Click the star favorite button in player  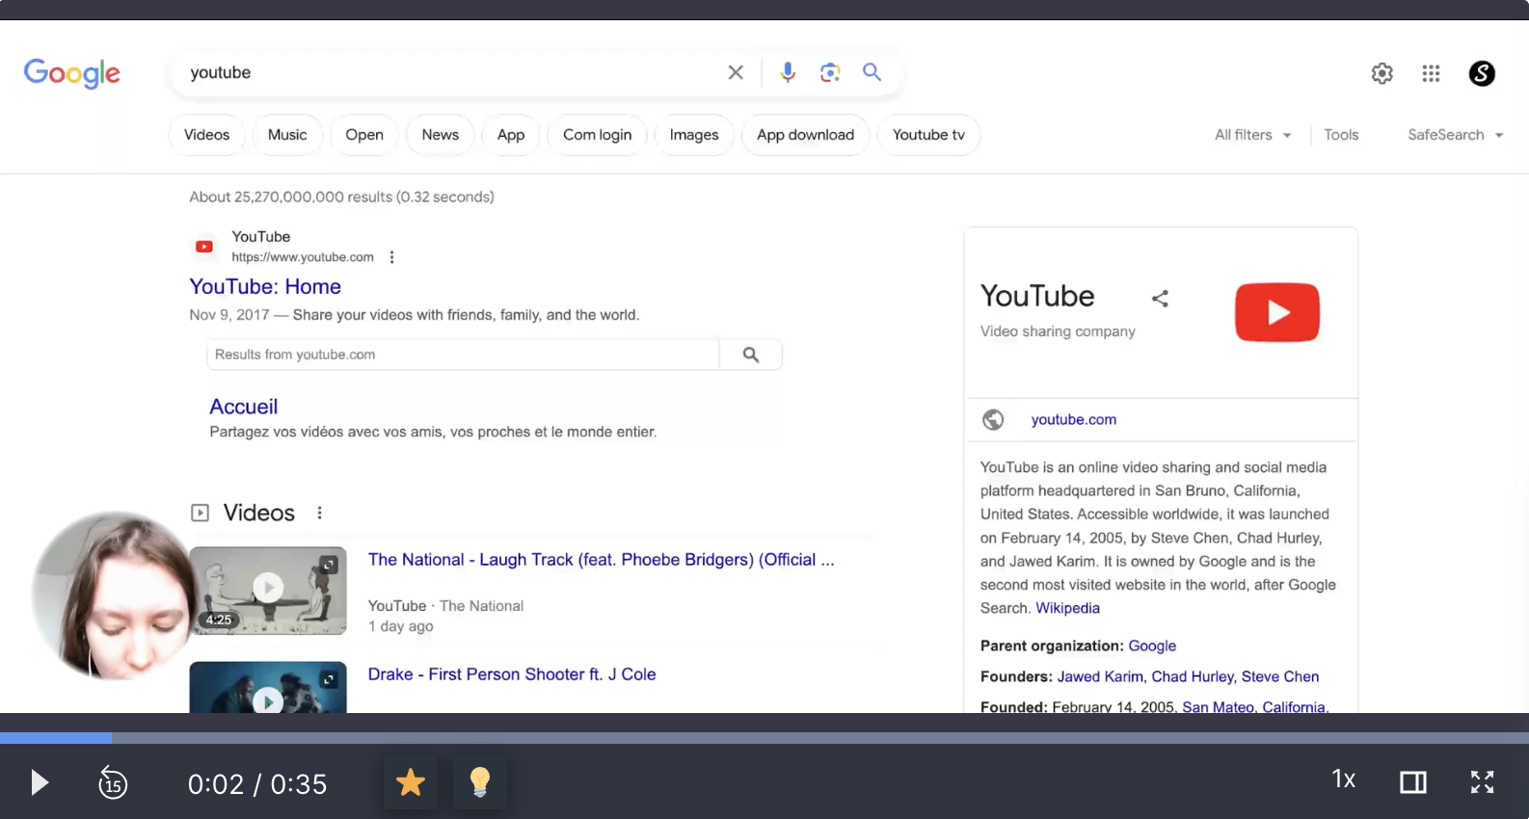[x=411, y=782]
